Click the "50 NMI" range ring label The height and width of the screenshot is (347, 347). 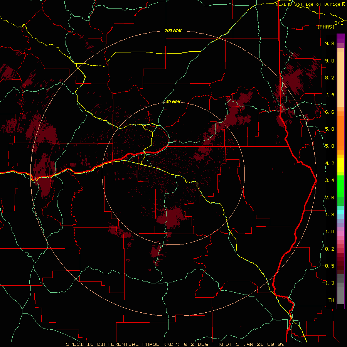tap(173, 102)
